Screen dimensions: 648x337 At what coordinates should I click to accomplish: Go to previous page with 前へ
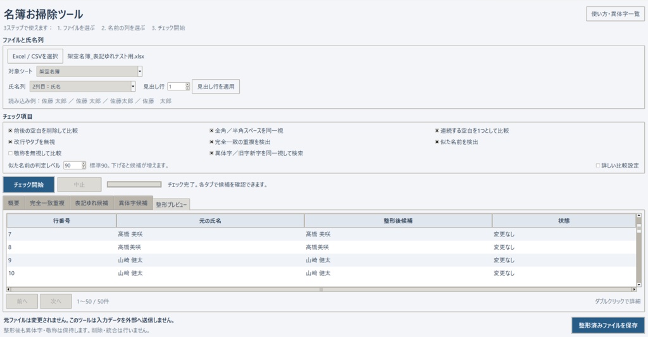[22, 302]
